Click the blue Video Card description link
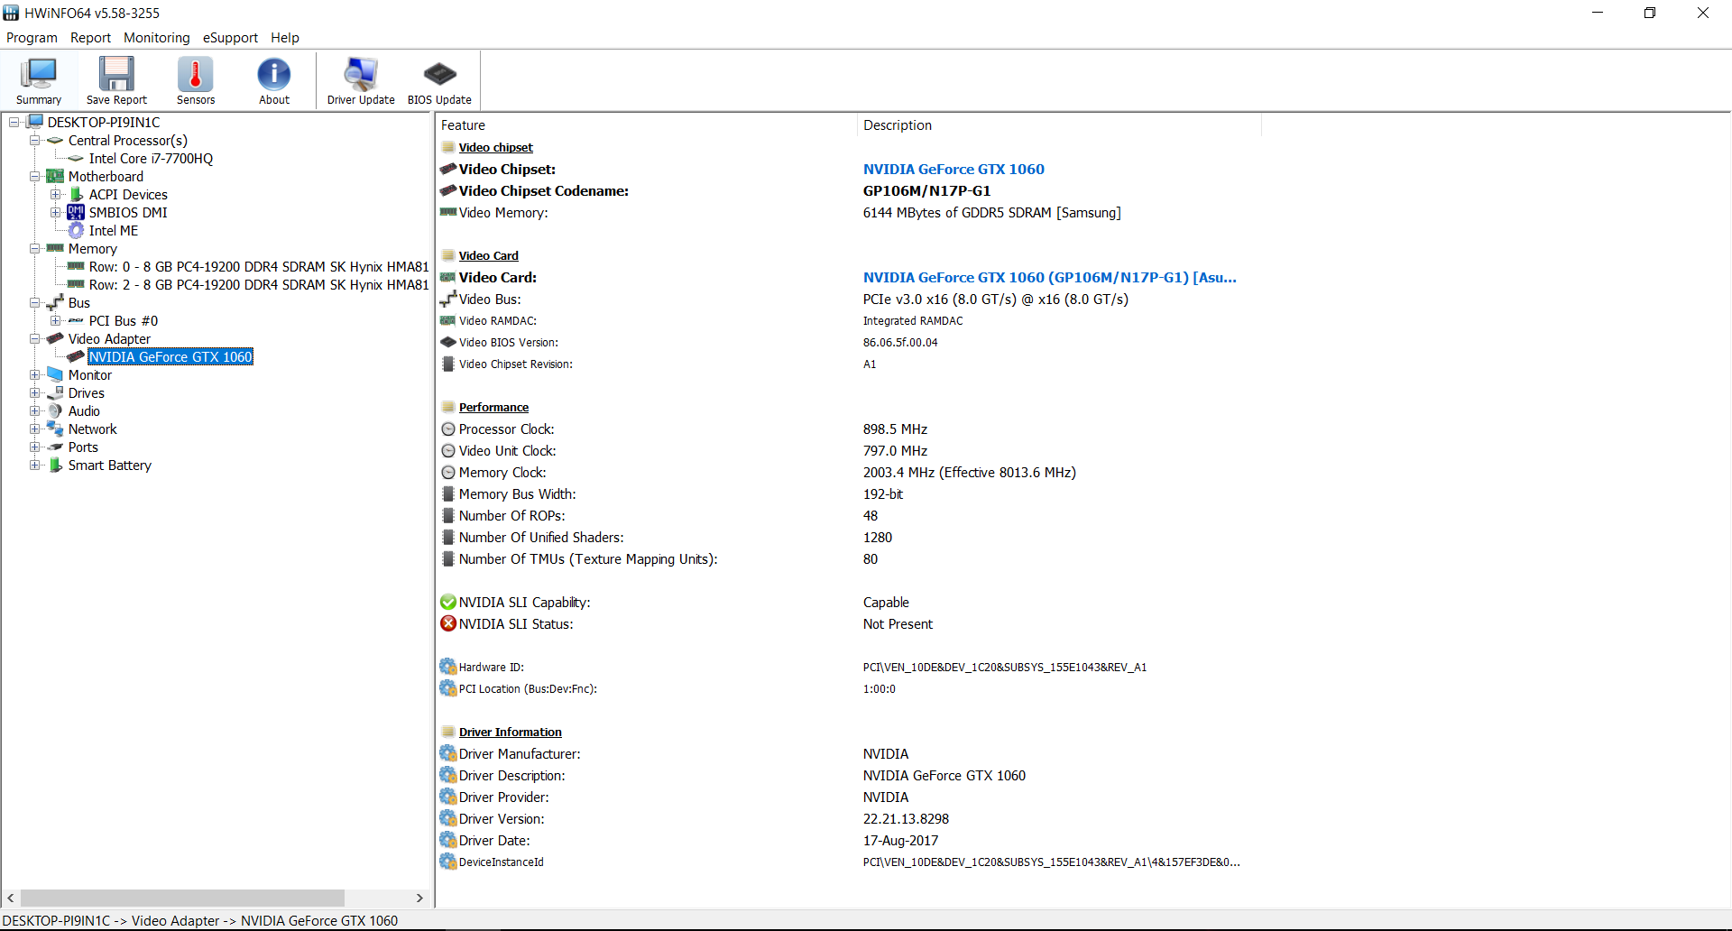 coord(1049,278)
